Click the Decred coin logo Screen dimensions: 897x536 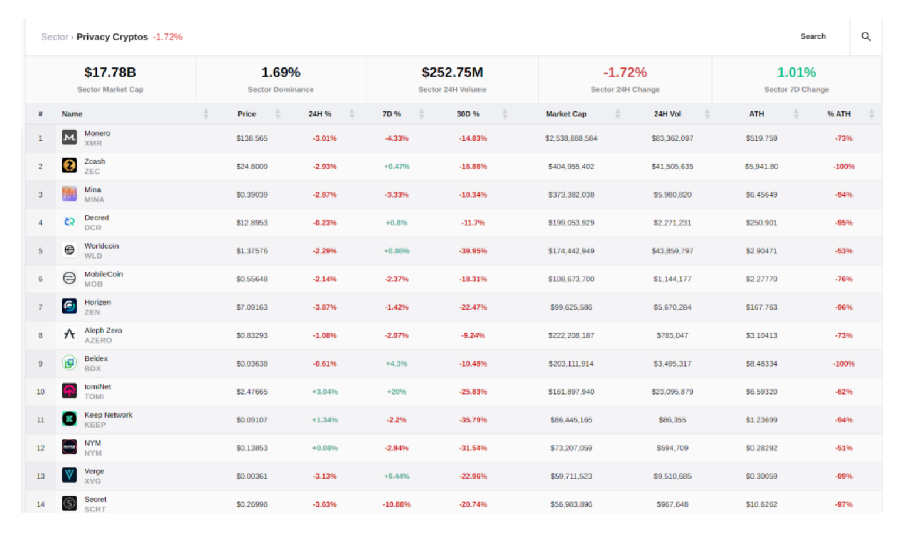[x=69, y=222]
